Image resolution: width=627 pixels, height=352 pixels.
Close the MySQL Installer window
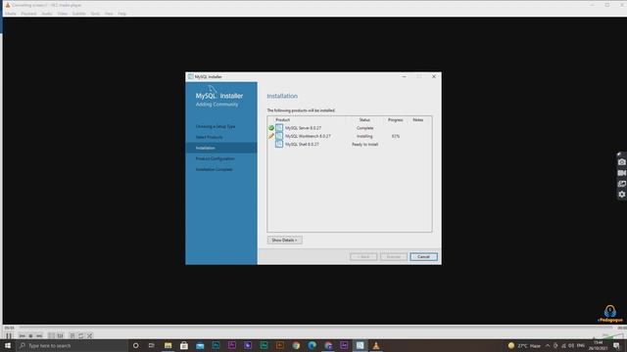[x=434, y=76]
